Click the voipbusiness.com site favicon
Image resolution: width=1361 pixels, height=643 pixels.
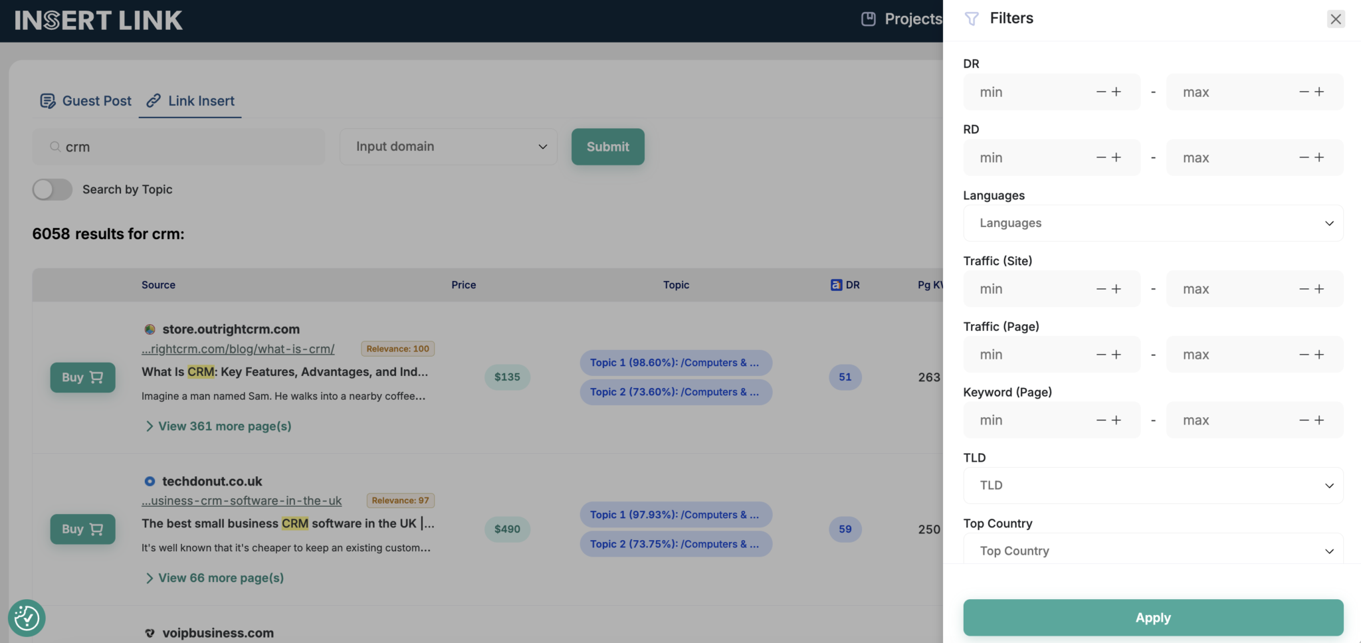click(150, 632)
